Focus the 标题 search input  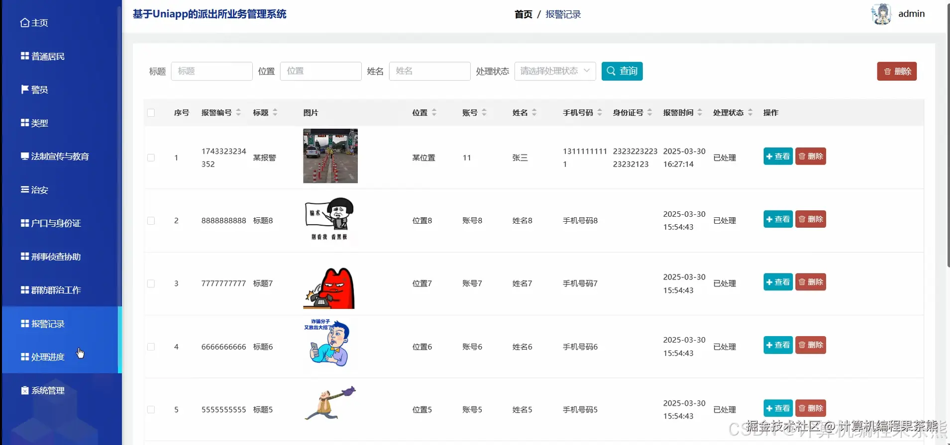pyautogui.click(x=211, y=71)
